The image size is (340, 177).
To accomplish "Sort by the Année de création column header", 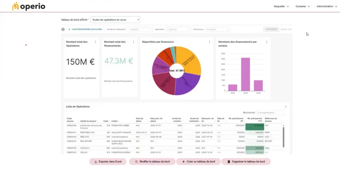I will pyautogui.click(x=177, y=120).
